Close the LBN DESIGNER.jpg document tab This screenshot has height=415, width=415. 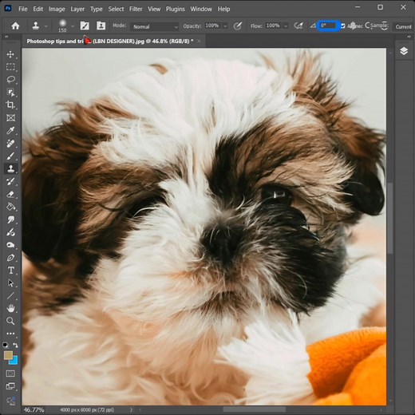(x=199, y=41)
